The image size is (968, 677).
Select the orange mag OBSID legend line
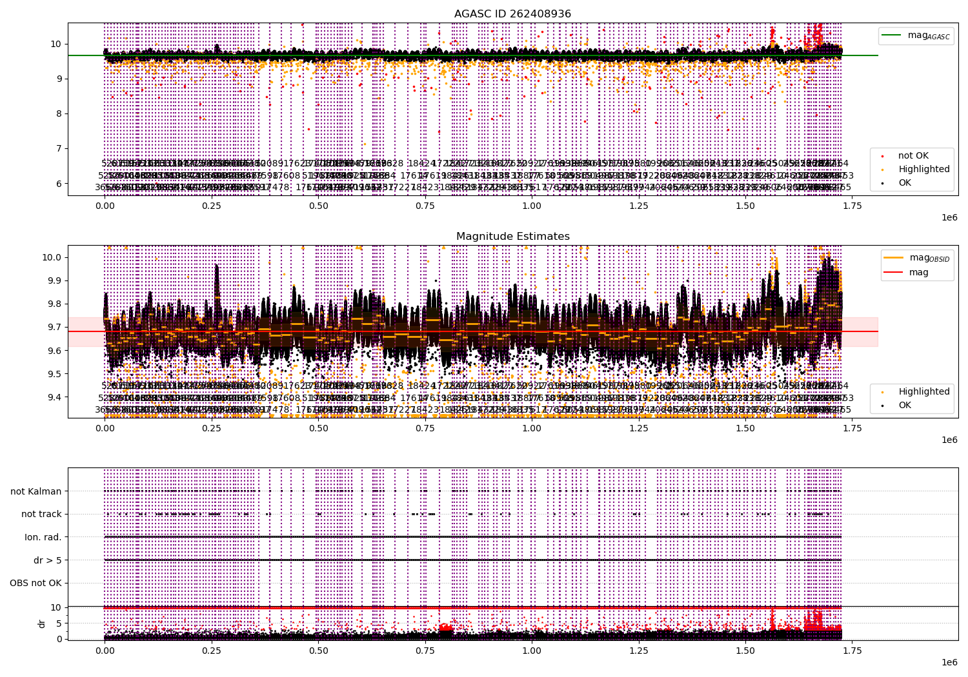point(894,258)
